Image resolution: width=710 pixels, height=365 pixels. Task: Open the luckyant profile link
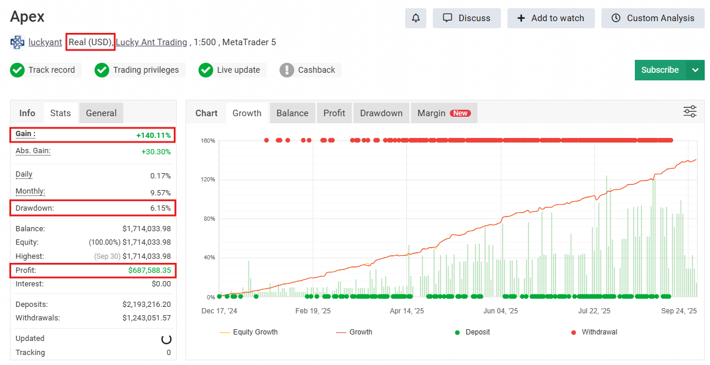tap(45, 42)
